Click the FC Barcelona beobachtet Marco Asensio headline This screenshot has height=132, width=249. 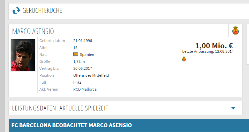pos(71,125)
